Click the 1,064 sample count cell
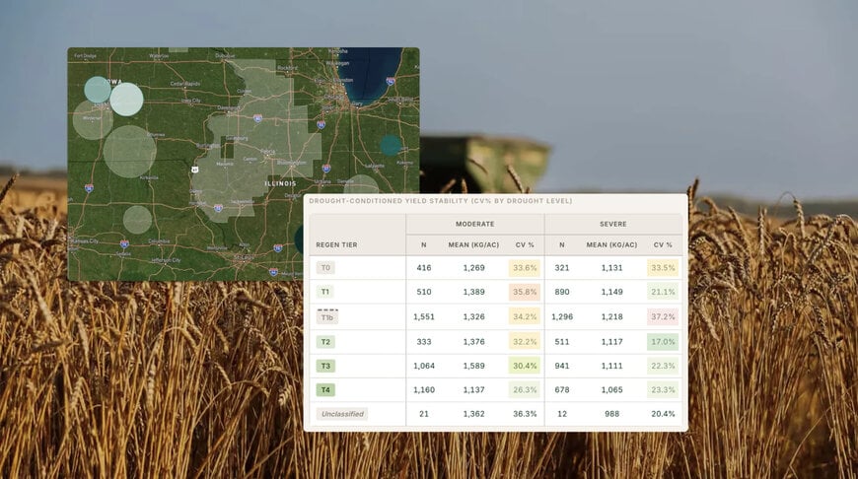This screenshot has height=479, width=858. point(423,366)
